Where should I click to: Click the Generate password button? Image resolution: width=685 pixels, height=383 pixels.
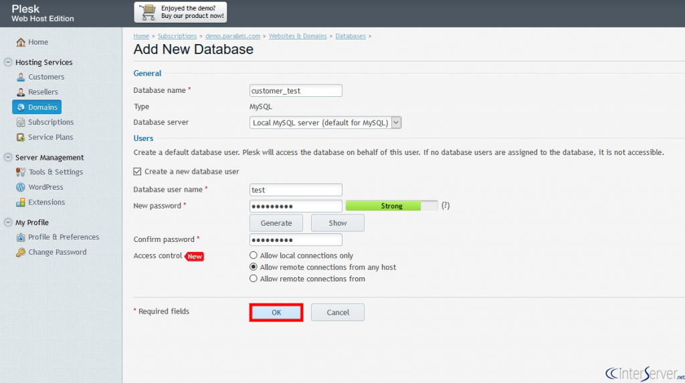[x=276, y=223]
